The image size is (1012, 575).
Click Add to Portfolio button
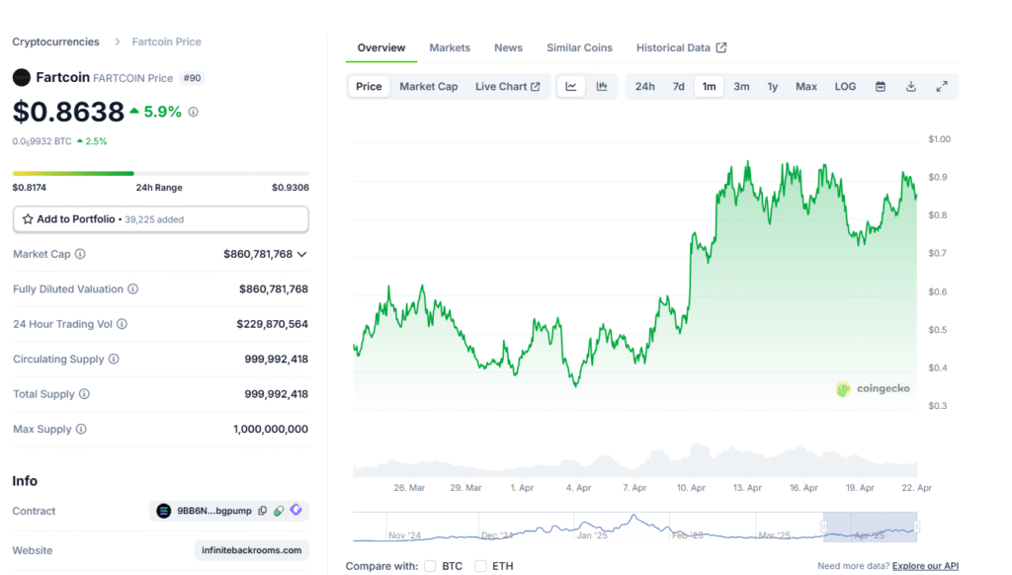coord(161,219)
